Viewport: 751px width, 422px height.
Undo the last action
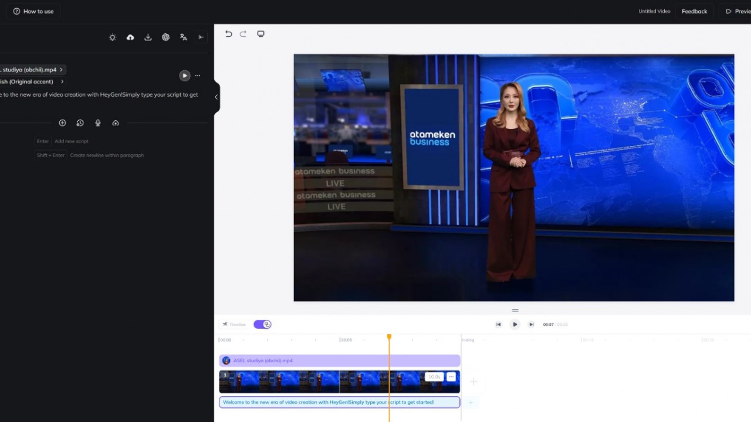(229, 34)
